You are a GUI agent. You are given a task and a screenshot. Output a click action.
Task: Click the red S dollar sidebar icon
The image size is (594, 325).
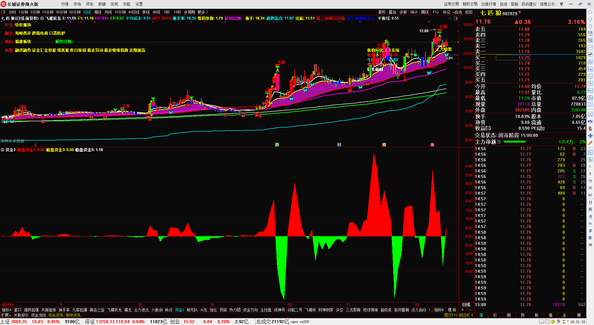coord(590,128)
